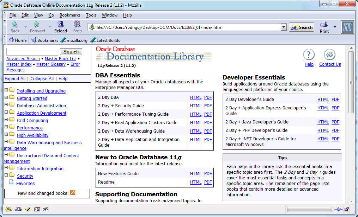Expand the Application Development tree node
Screen dimensions: 358x217
click(6, 112)
